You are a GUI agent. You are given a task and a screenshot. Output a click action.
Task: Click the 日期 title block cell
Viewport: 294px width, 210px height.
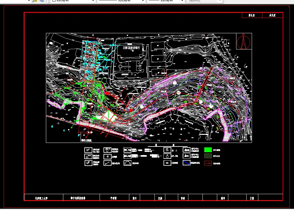[252, 198]
